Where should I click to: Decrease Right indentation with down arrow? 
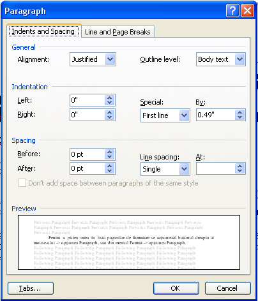coord(110,117)
